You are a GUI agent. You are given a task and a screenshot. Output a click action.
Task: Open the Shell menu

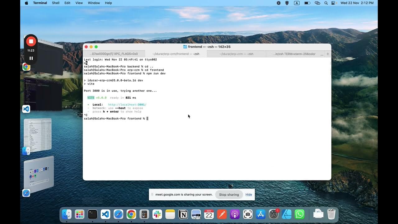click(x=56, y=3)
